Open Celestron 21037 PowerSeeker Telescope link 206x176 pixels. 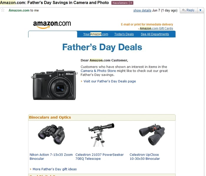[99, 157]
